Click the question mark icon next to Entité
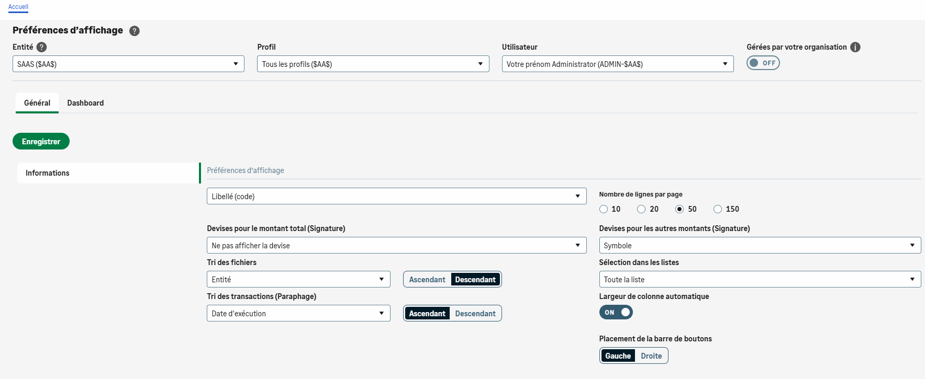 pyautogui.click(x=42, y=47)
